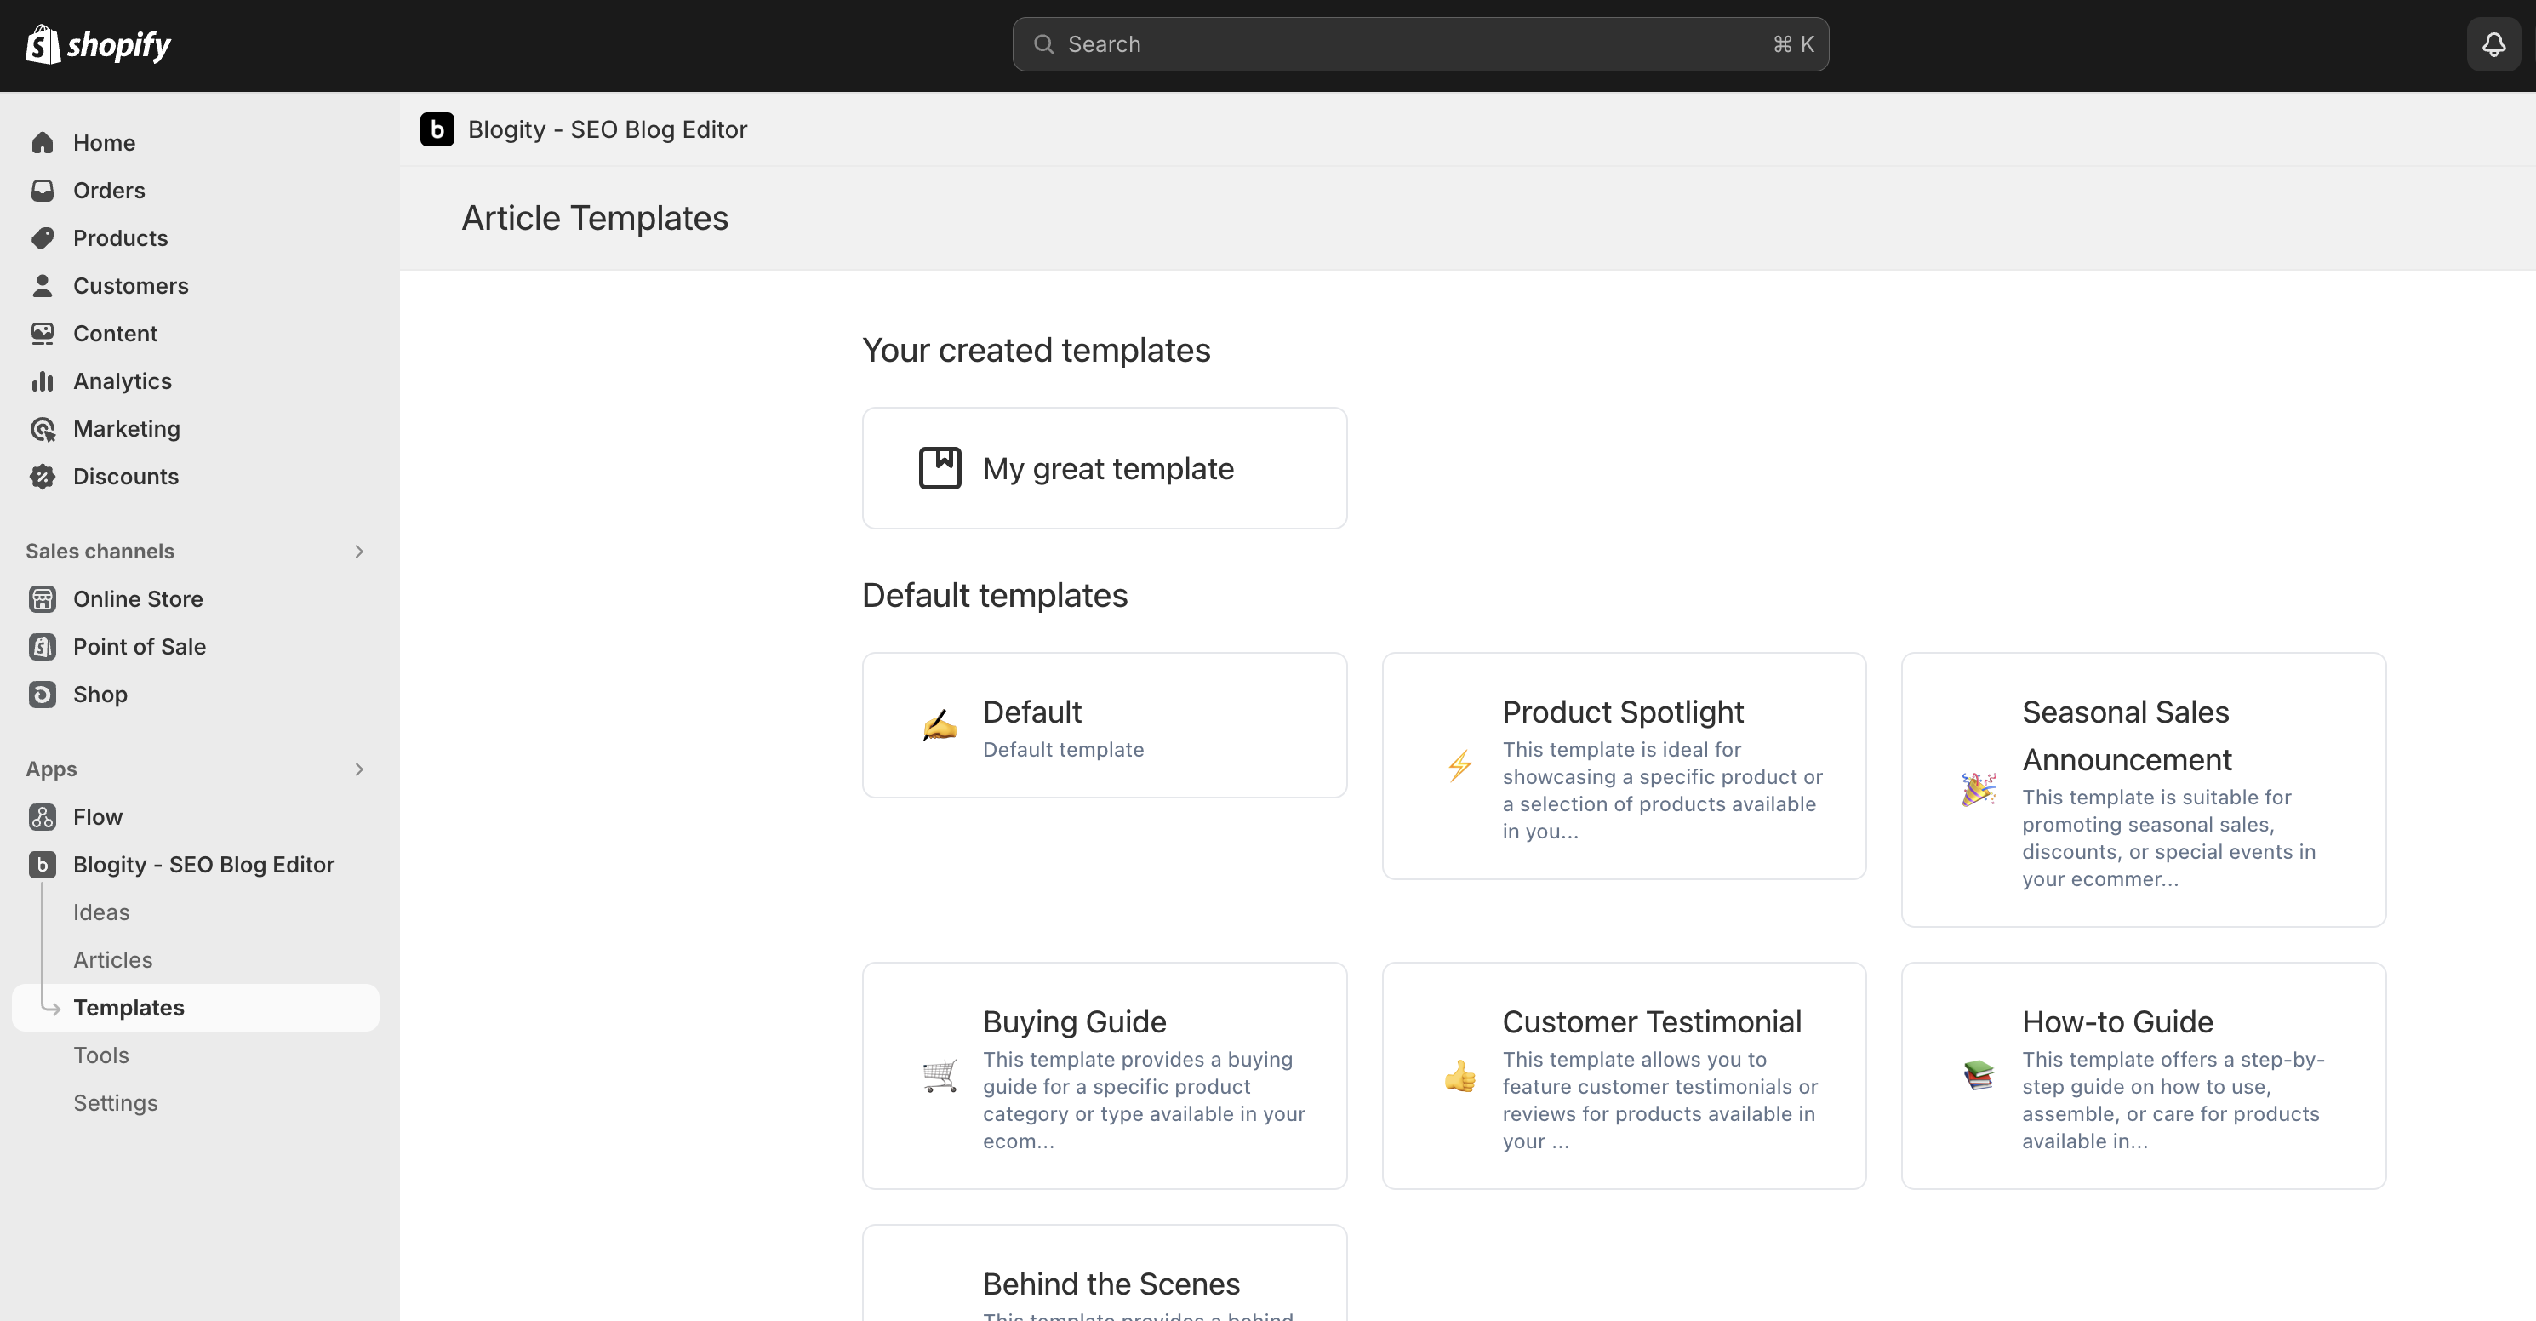This screenshot has height=1321, width=2536.
Task: Click the Flow app icon
Action: coord(43,817)
